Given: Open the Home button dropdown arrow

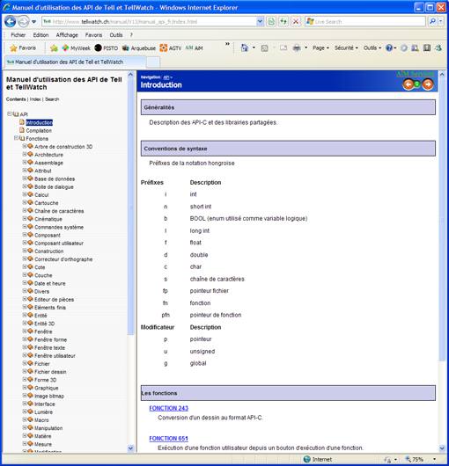Looking at the screenshot, I should 254,47.
